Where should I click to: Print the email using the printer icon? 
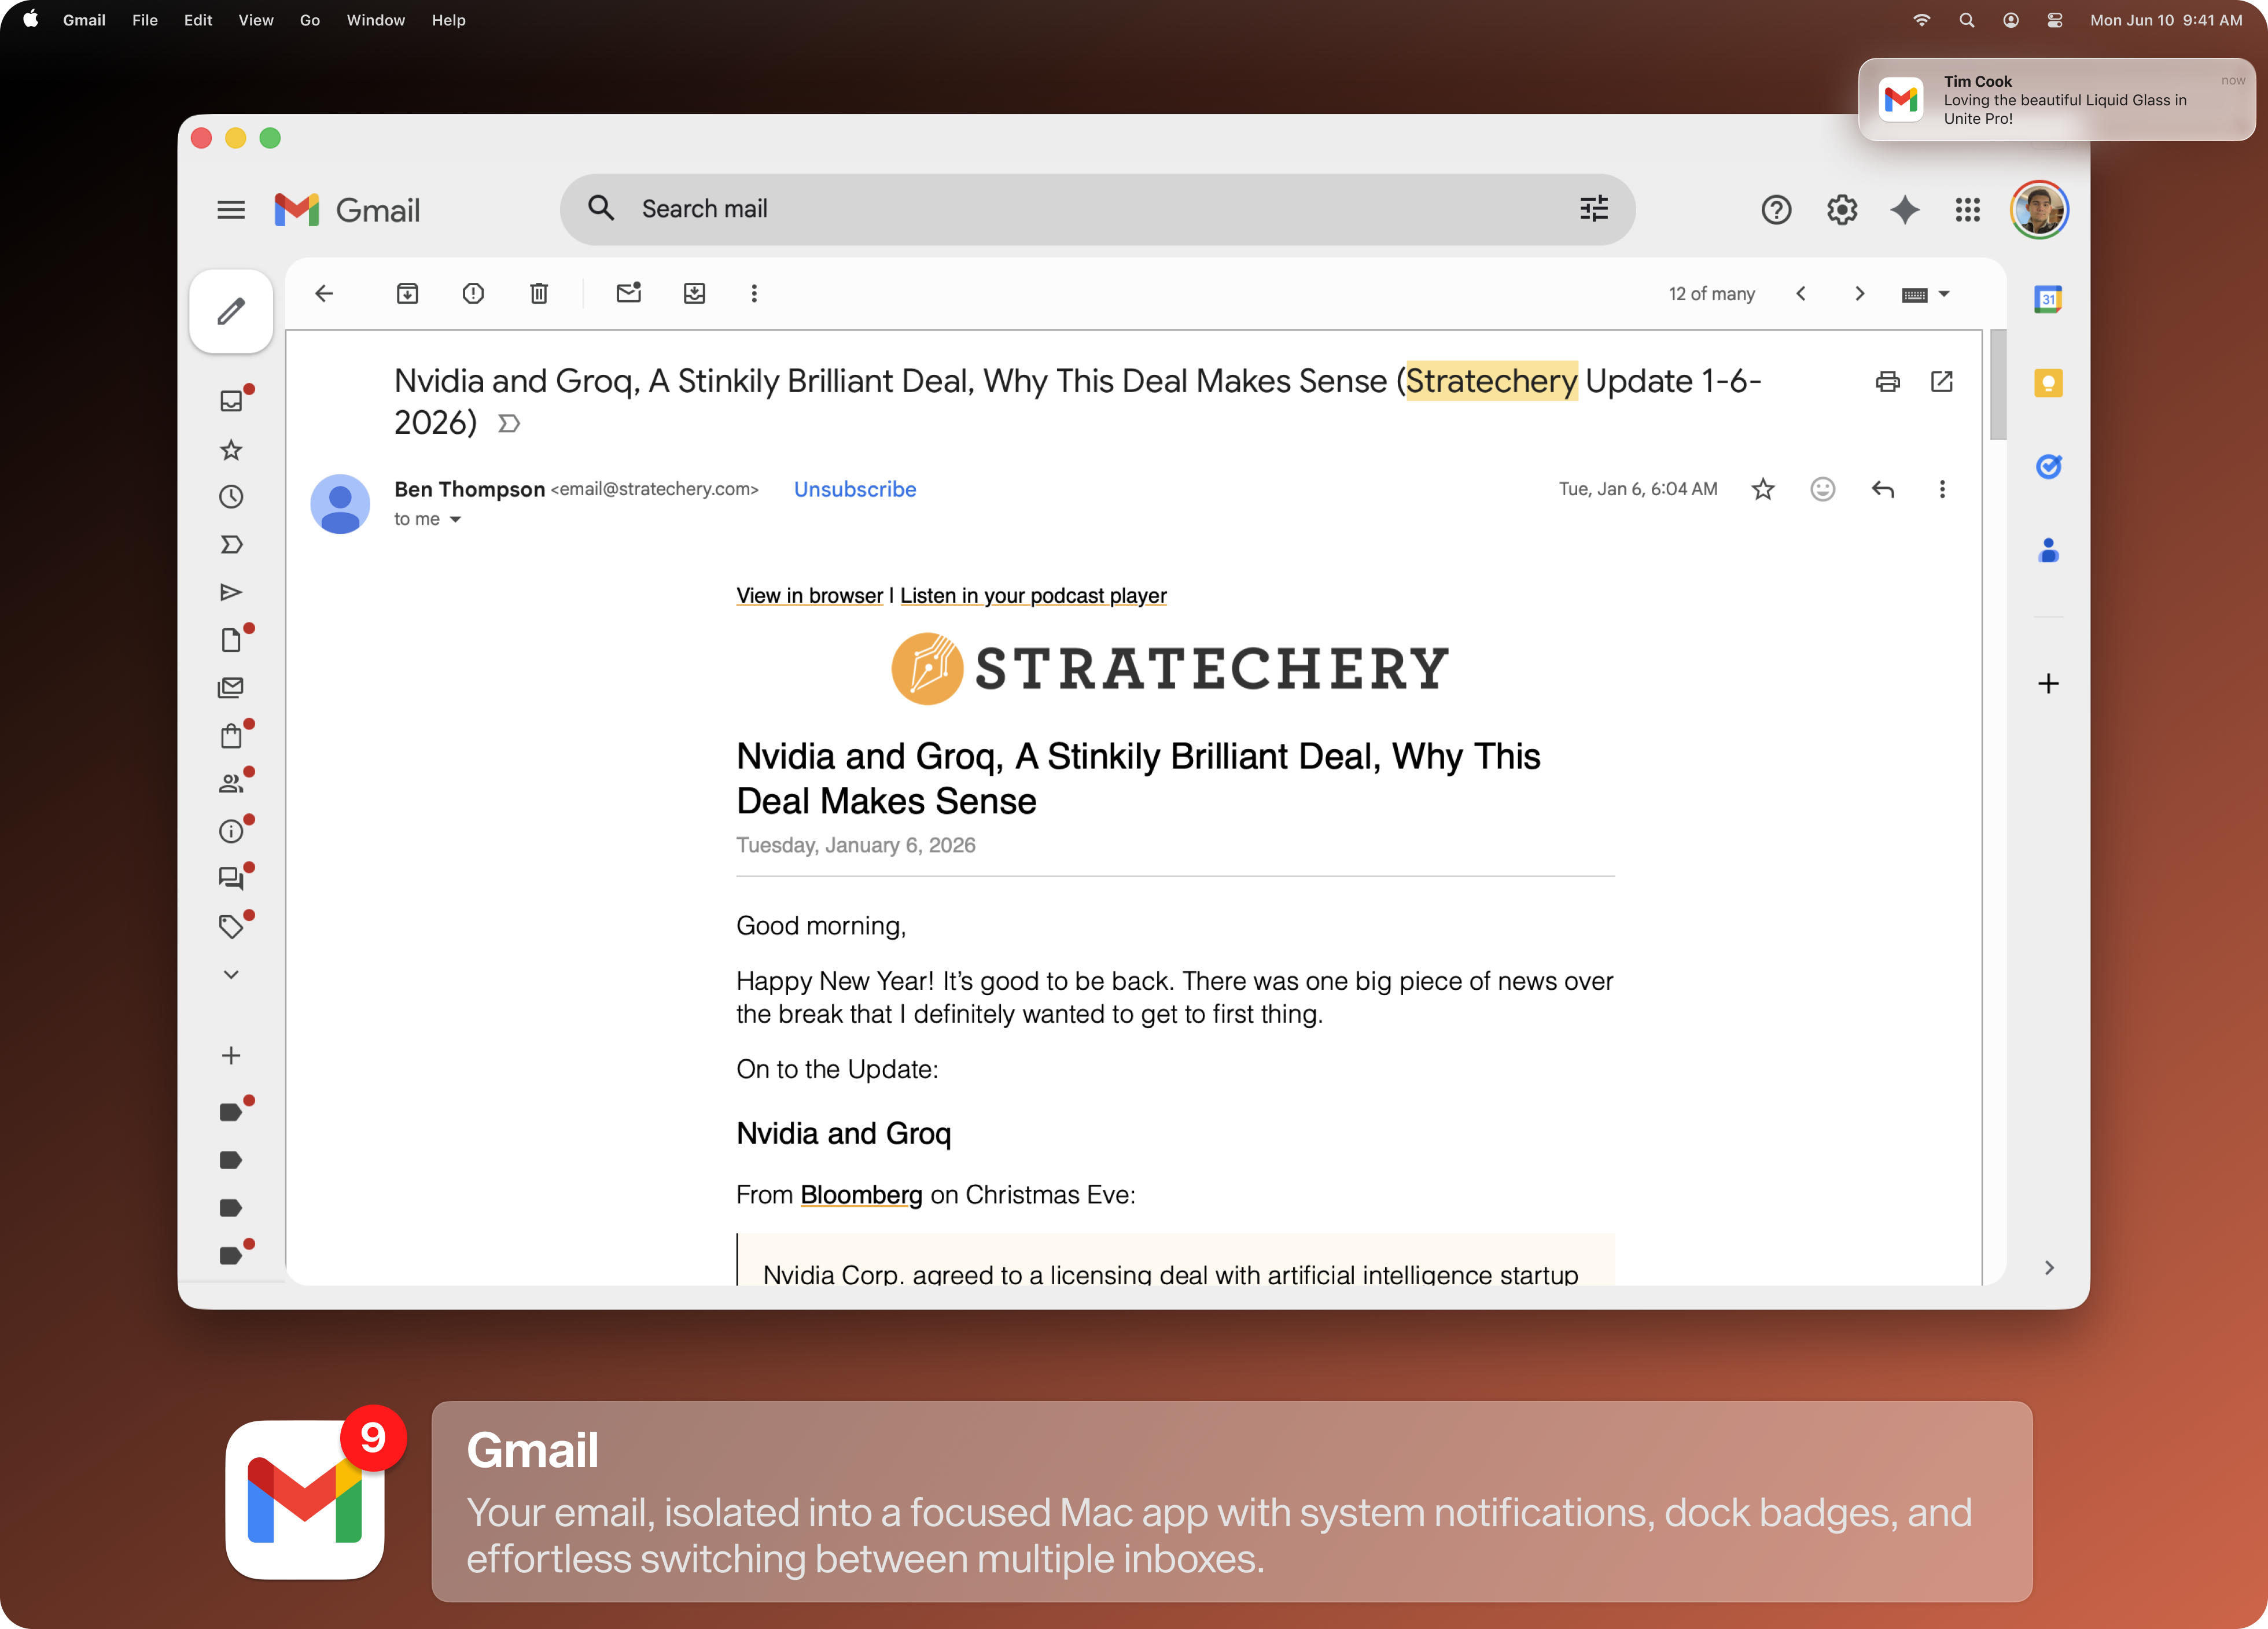(1887, 381)
